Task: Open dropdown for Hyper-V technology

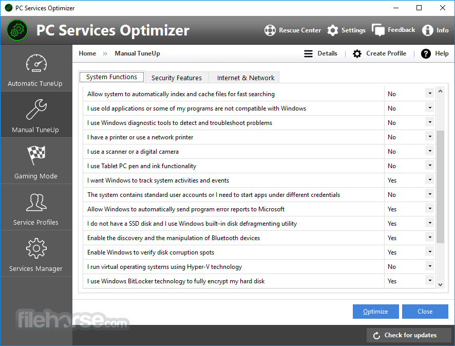Action: (430, 266)
